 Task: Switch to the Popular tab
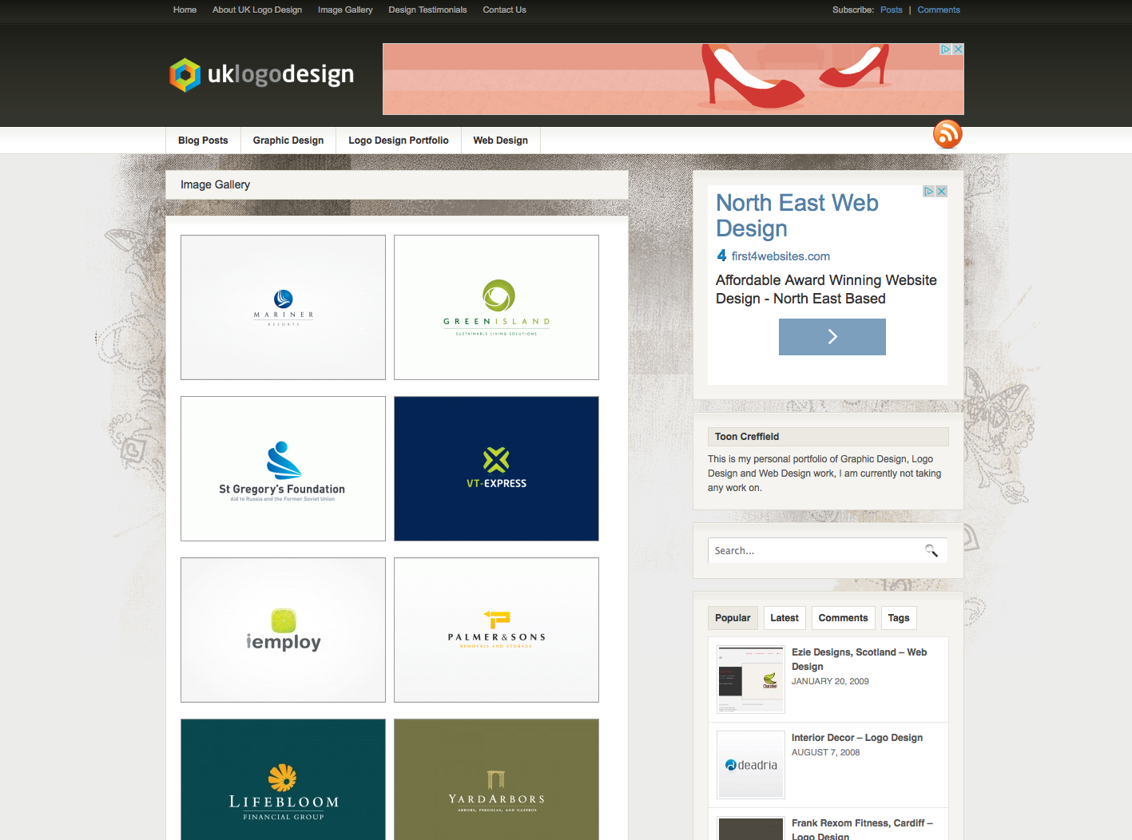coord(733,618)
